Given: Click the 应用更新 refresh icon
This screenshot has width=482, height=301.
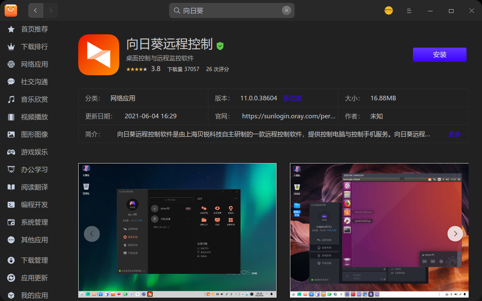Looking at the screenshot, I should 11,278.
